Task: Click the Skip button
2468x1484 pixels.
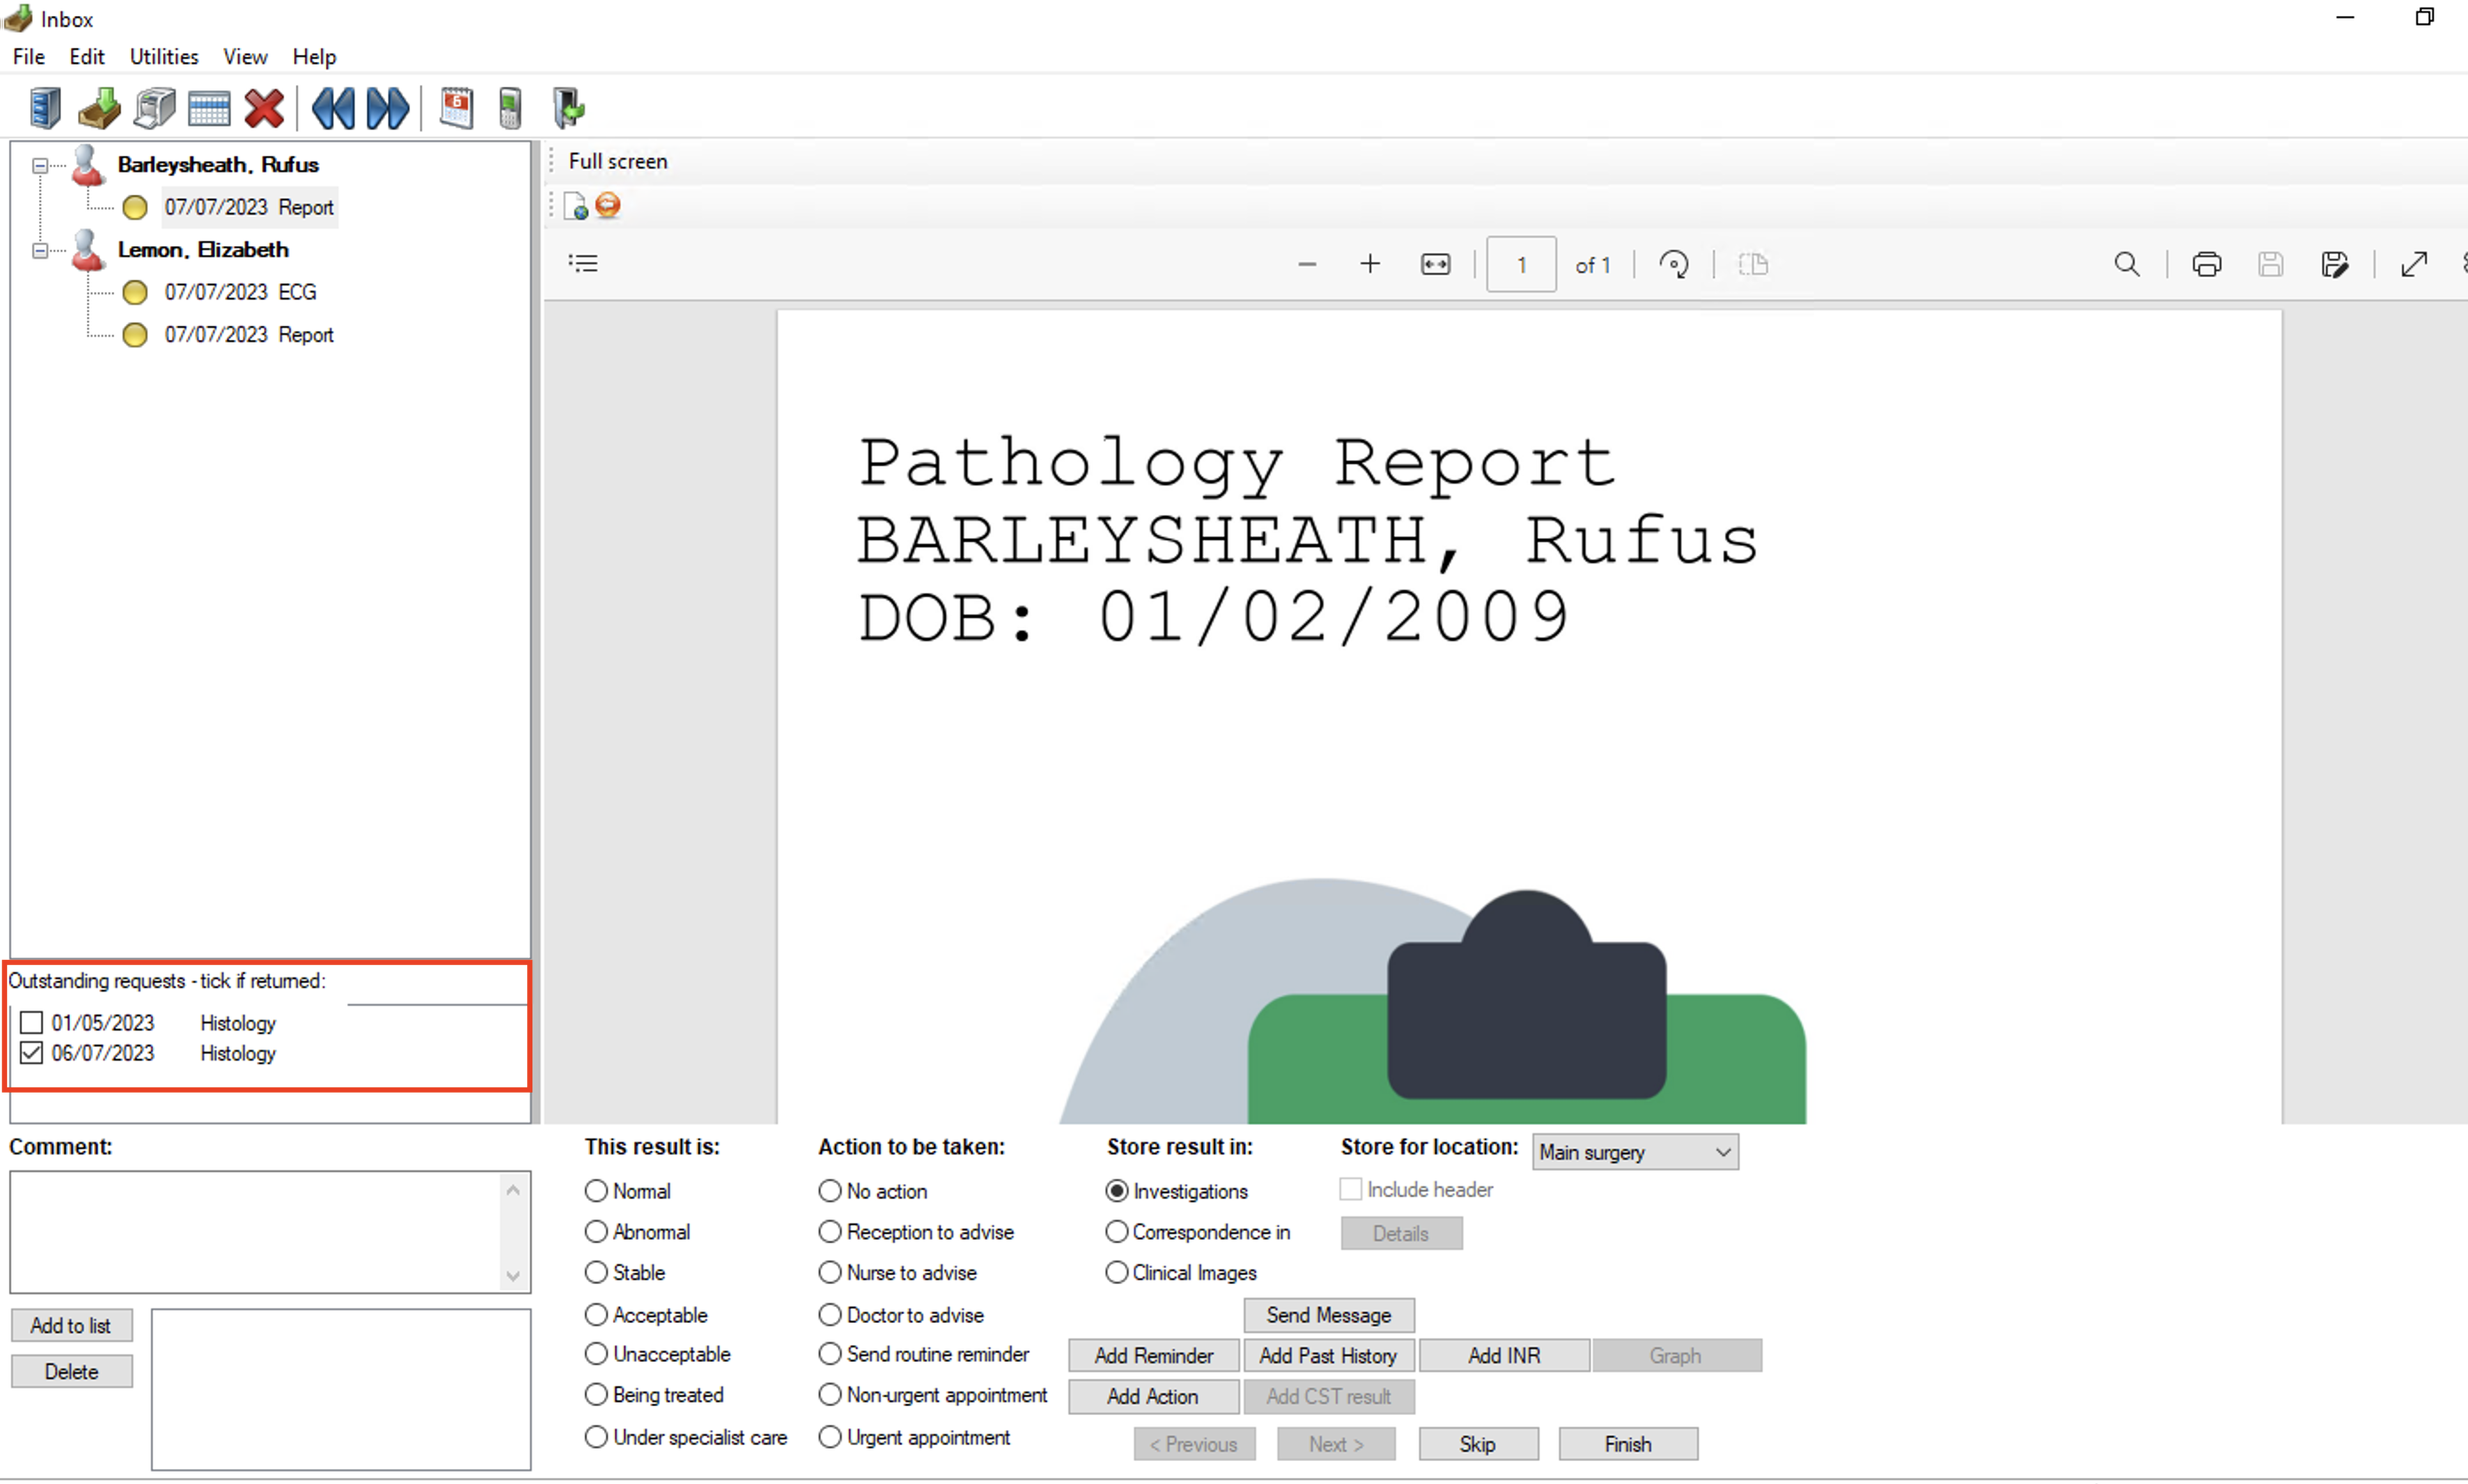Action: tap(1478, 1443)
